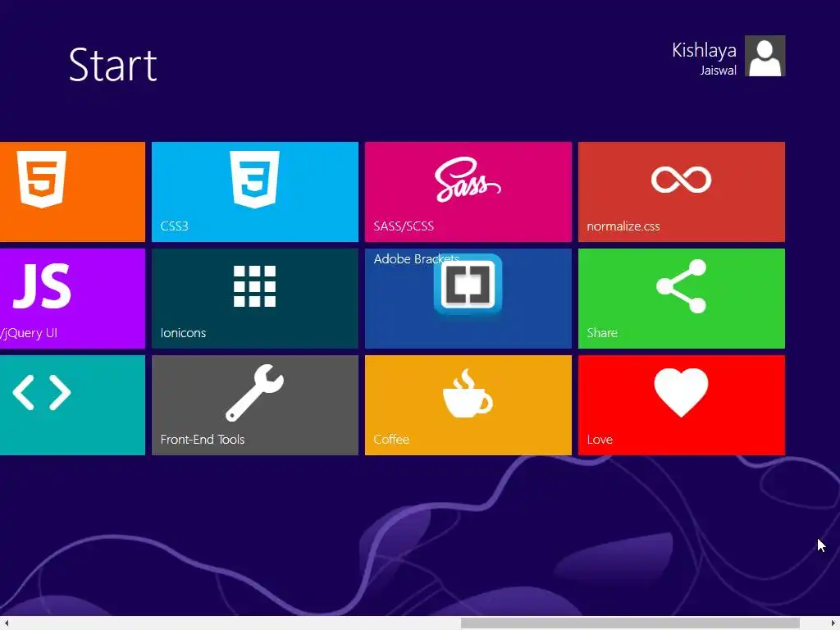Click the CSS3 tile label
The width and height of the screenshot is (840, 630).
point(174,226)
